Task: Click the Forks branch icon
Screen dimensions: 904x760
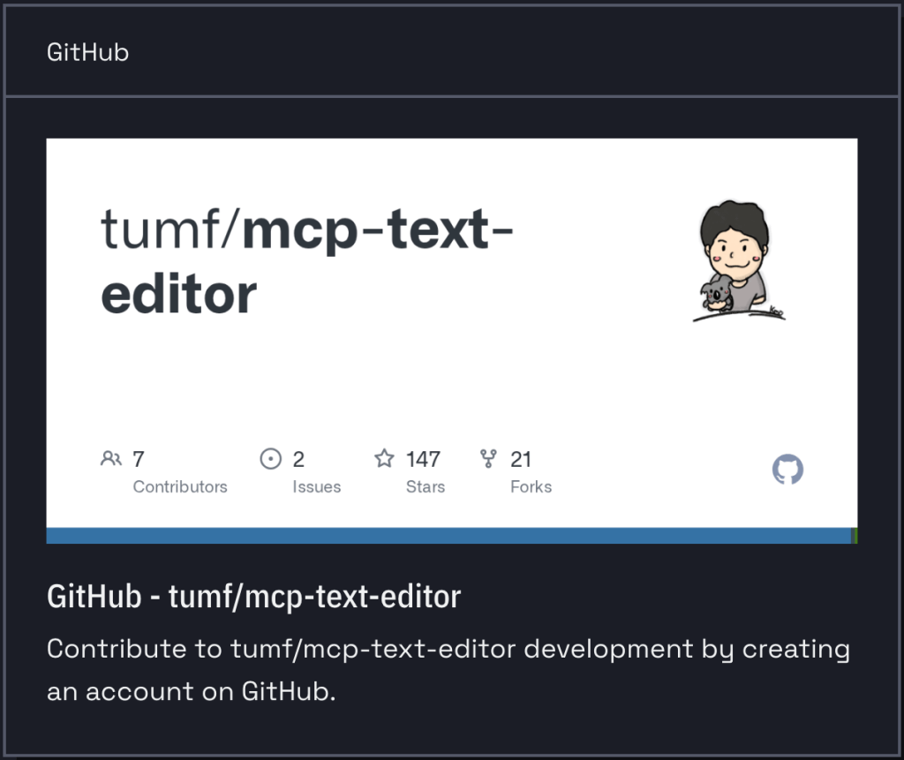Action: click(x=488, y=459)
